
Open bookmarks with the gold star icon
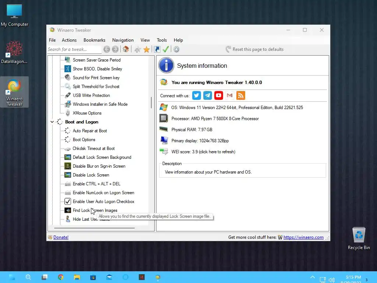(x=147, y=50)
